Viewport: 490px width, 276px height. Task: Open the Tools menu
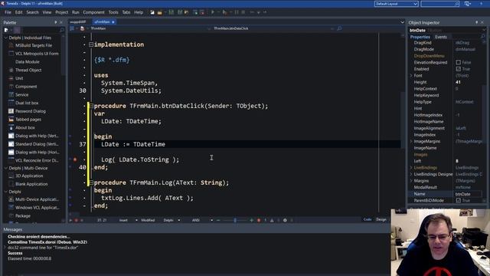tap(113, 12)
